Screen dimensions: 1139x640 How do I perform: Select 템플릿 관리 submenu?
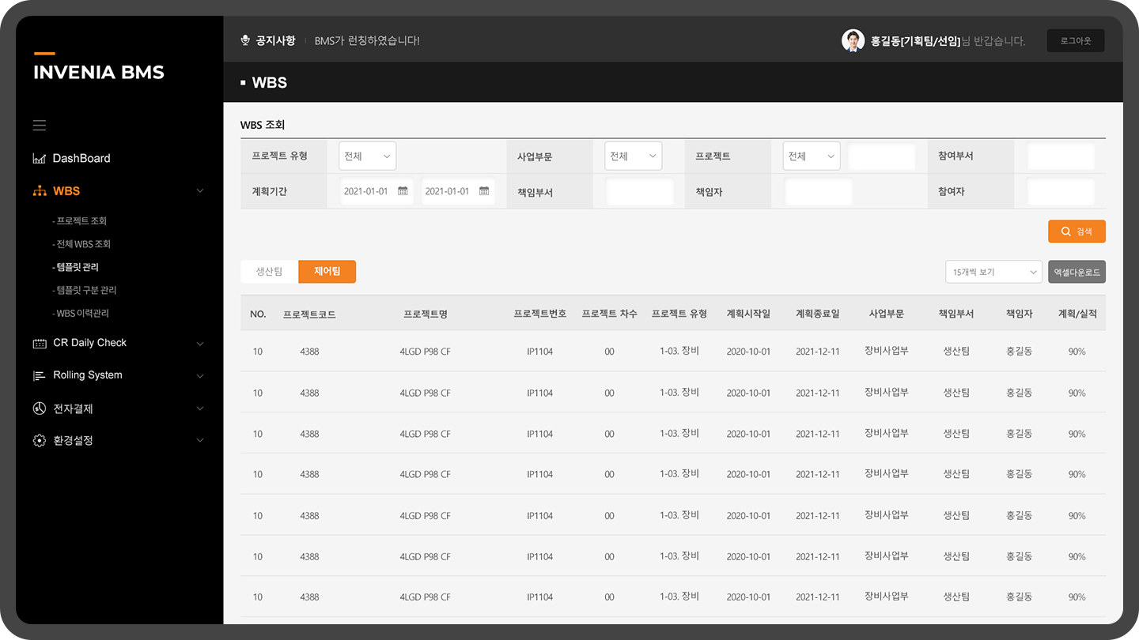(75, 267)
